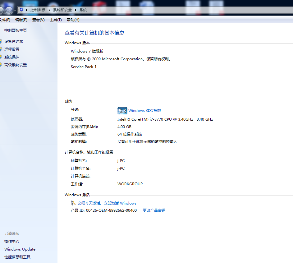Click 更改产品密钥 link
293x263 pixels.
click(154, 210)
